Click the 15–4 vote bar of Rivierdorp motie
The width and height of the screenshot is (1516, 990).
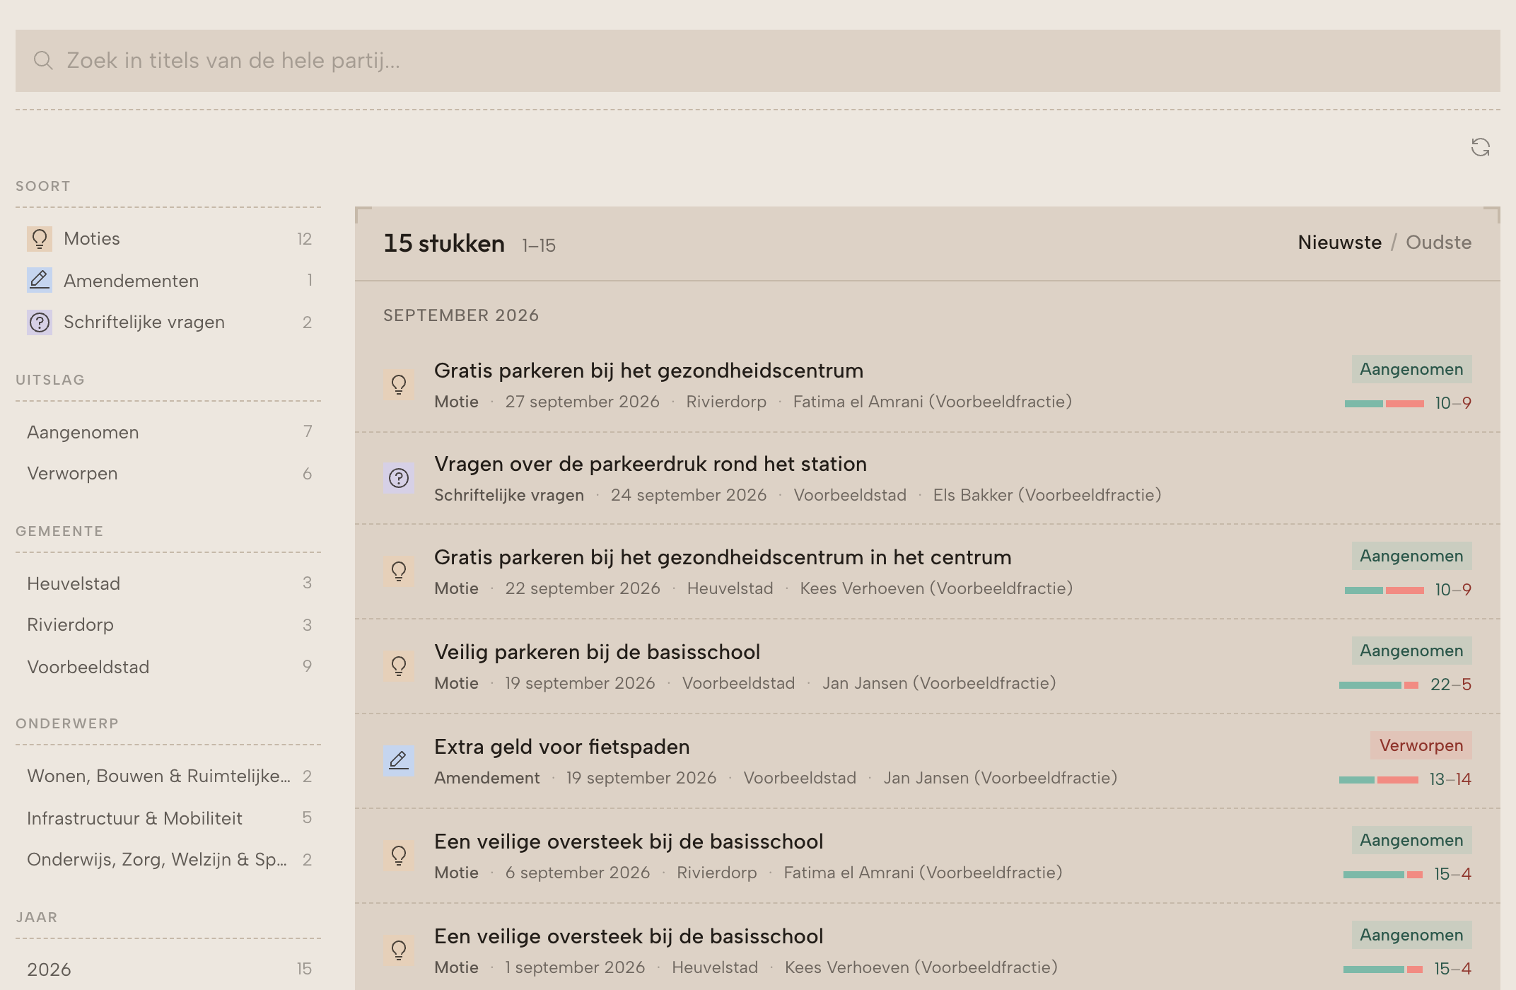(x=1382, y=875)
